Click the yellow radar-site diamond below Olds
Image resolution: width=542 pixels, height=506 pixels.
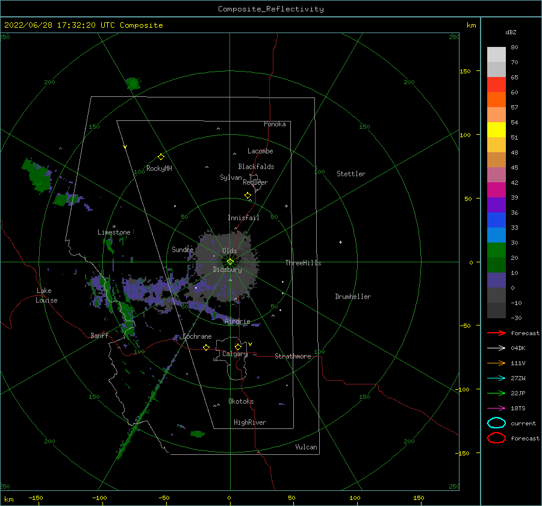[x=230, y=262]
